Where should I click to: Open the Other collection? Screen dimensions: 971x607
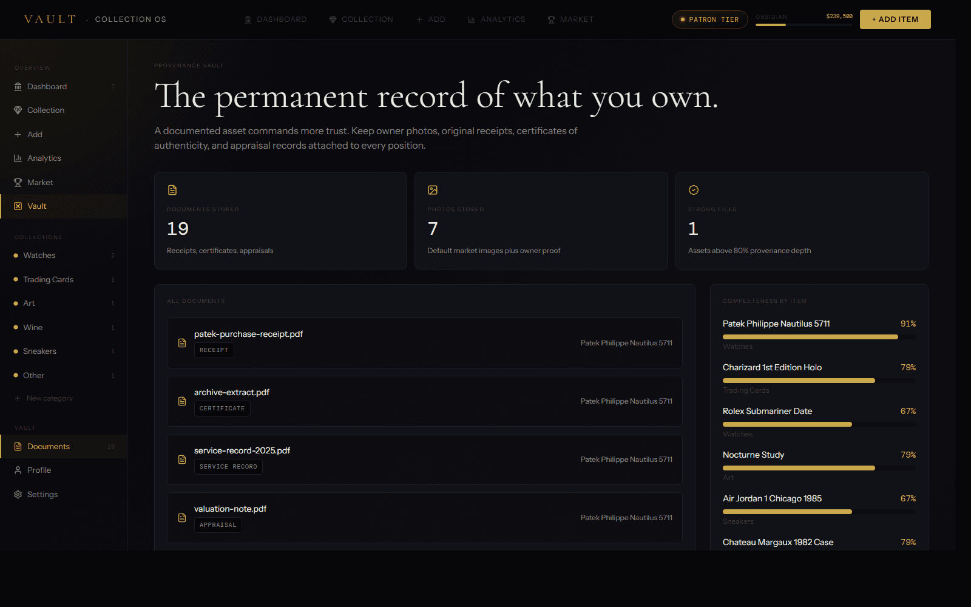[64, 376]
